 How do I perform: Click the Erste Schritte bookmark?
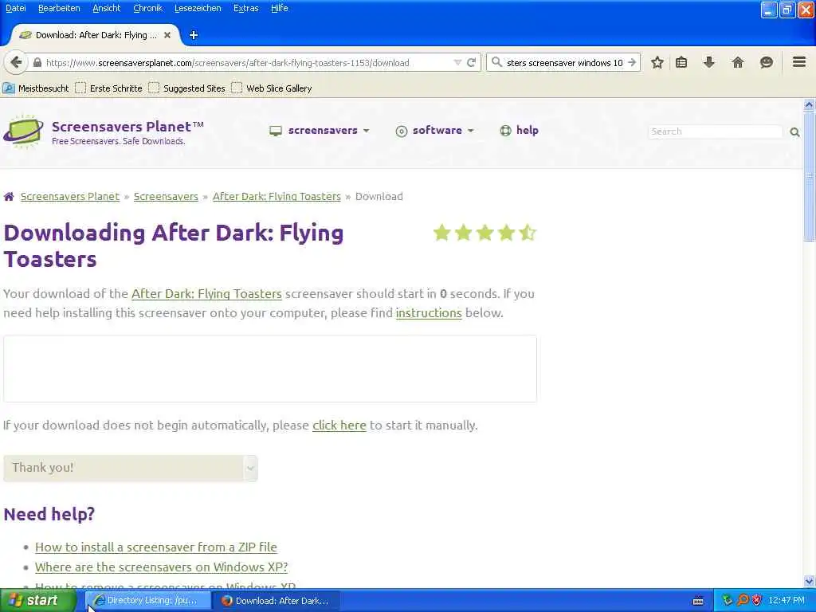[x=108, y=88]
